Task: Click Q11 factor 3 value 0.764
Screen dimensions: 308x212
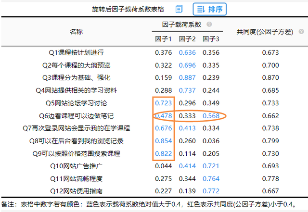Action: coord(211,179)
